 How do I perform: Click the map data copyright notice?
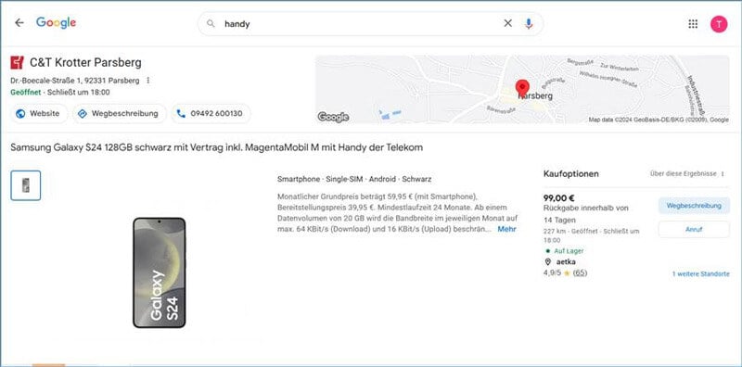659,120
